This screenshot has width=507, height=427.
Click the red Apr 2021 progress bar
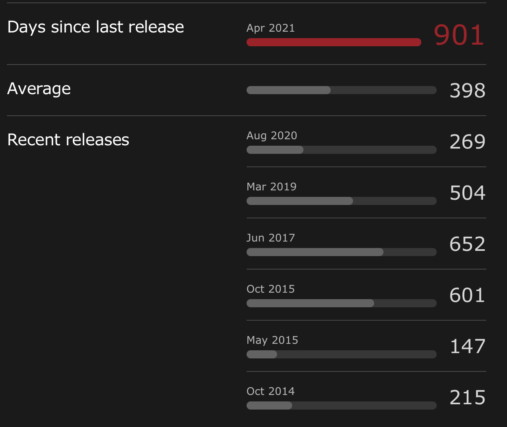tap(334, 42)
